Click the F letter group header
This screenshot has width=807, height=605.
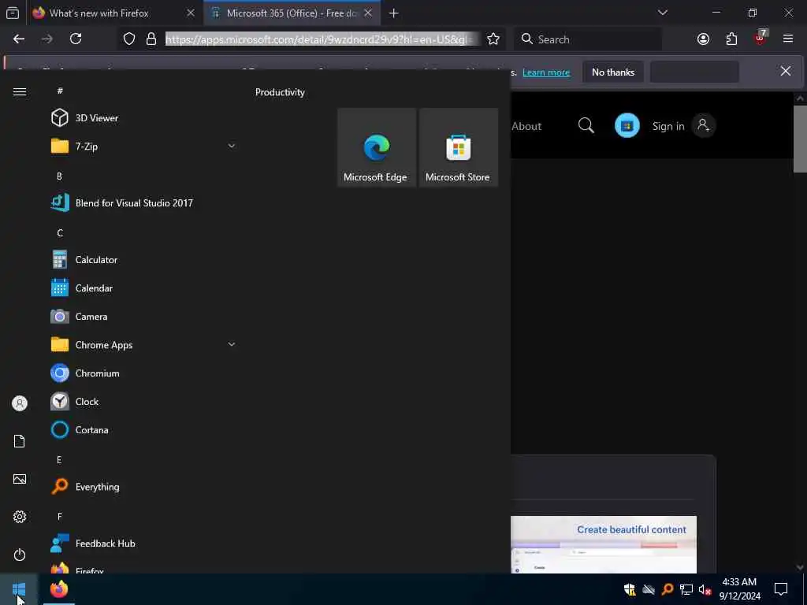click(59, 517)
